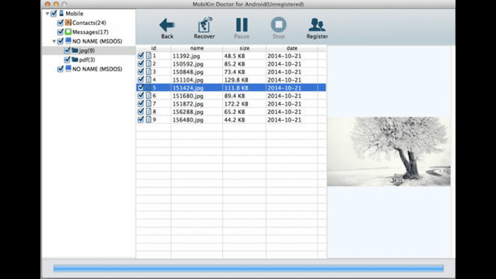
Task: Open the Register dialog
Action: (317, 28)
